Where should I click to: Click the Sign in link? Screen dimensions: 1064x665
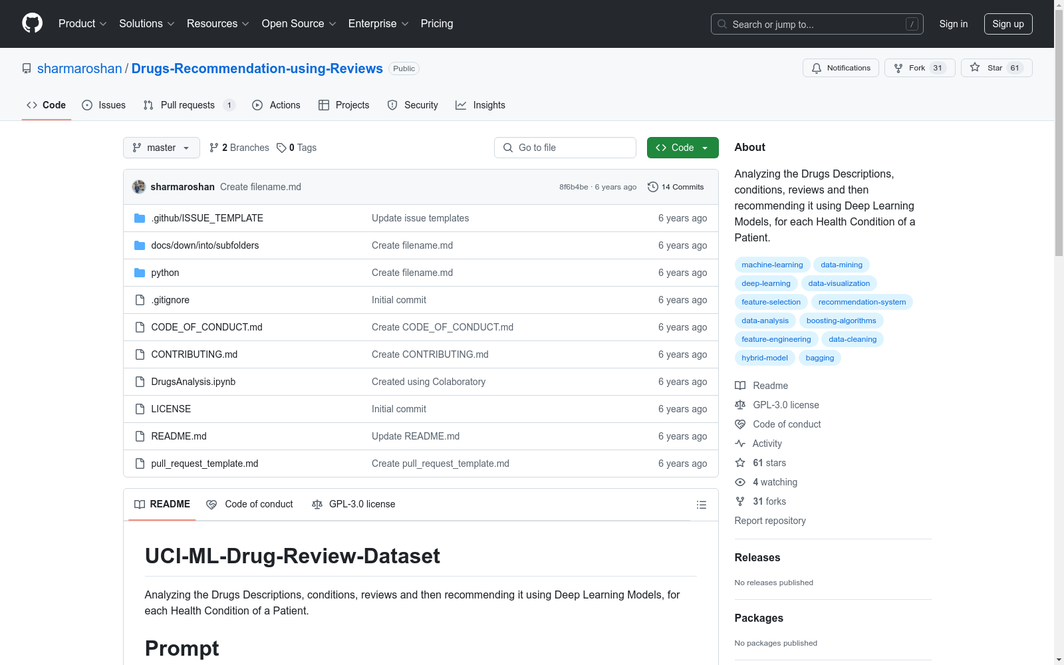(954, 24)
